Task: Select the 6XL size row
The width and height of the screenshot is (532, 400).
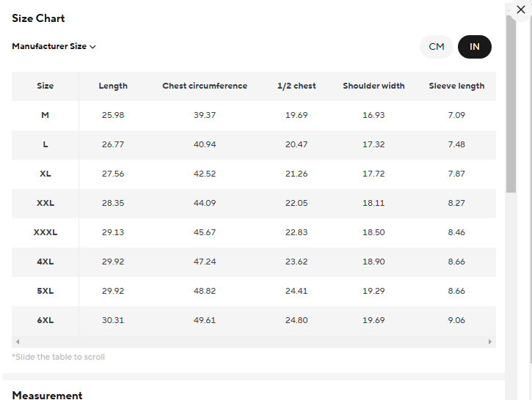Action: pyautogui.click(x=45, y=321)
